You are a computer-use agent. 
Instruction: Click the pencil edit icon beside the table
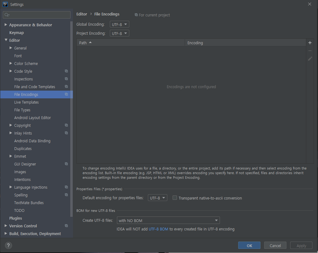tap(310, 58)
